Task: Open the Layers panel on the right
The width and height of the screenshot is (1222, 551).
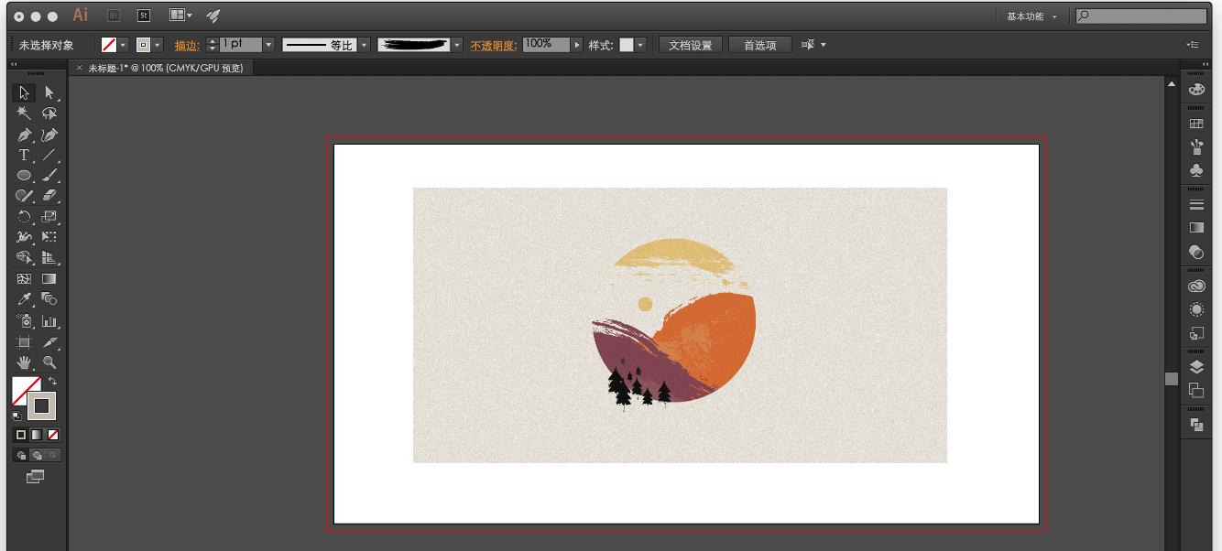Action: [1196, 364]
